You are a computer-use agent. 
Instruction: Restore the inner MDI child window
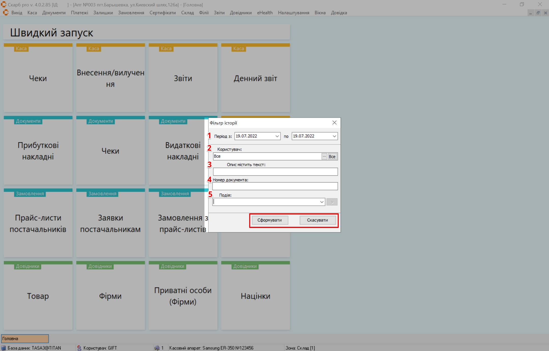pos(538,13)
